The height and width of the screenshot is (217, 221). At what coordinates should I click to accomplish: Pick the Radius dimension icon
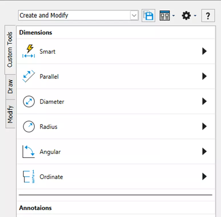tap(29, 127)
